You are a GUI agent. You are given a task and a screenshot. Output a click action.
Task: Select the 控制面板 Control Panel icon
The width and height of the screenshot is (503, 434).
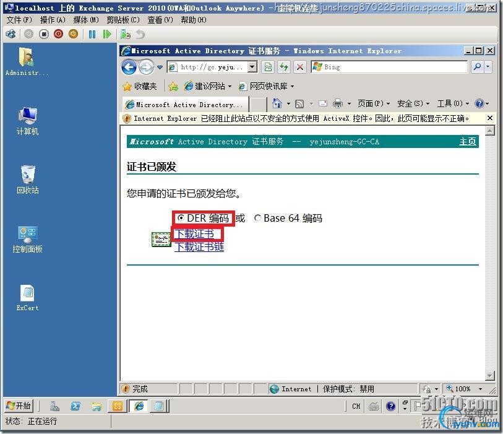point(28,239)
